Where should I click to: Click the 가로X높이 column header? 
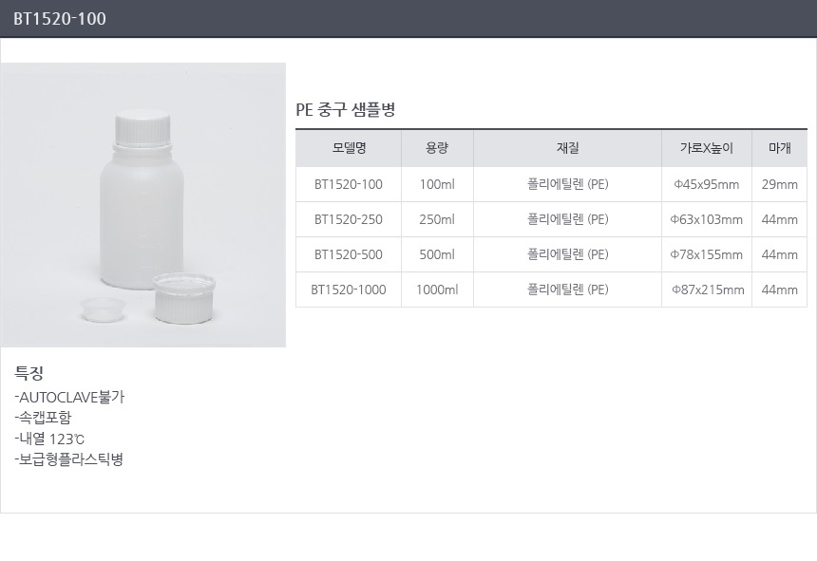(706, 148)
